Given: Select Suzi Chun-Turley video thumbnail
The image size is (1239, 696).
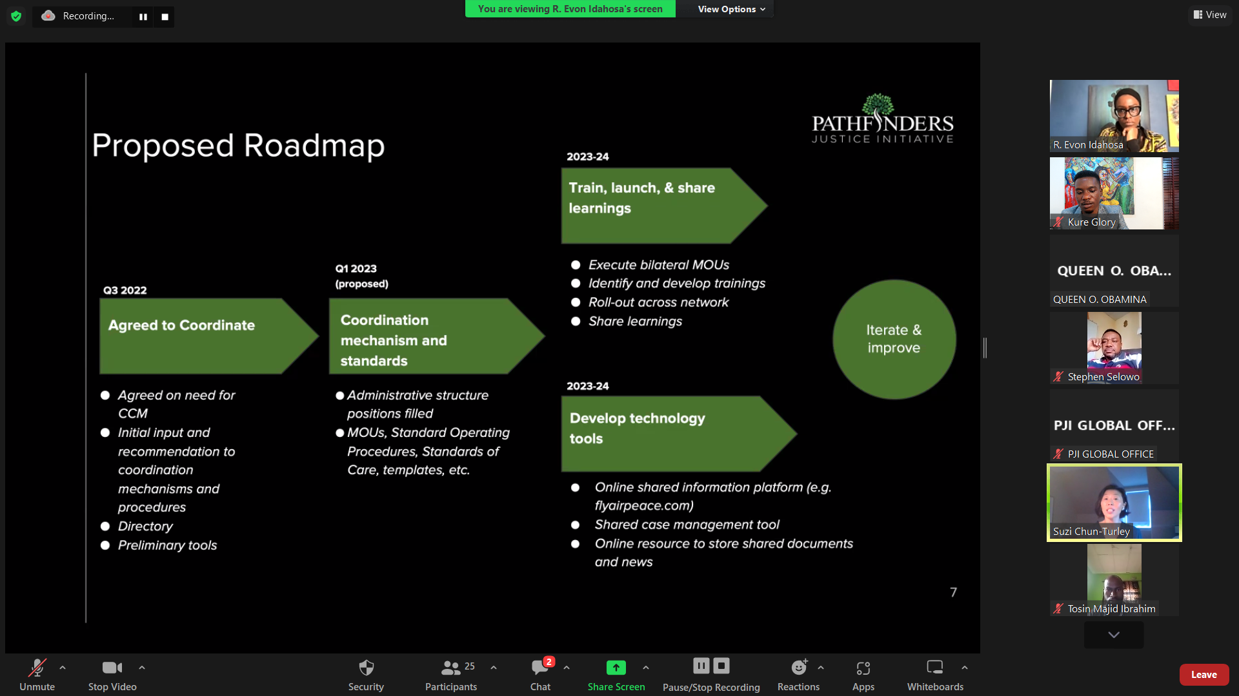Looking at the screenshot, I should tap(1114, 503).
